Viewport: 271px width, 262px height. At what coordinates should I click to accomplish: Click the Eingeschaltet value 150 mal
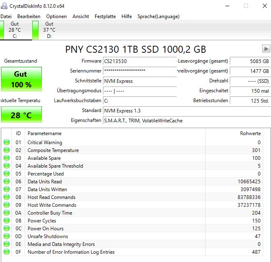pos(250,91)
